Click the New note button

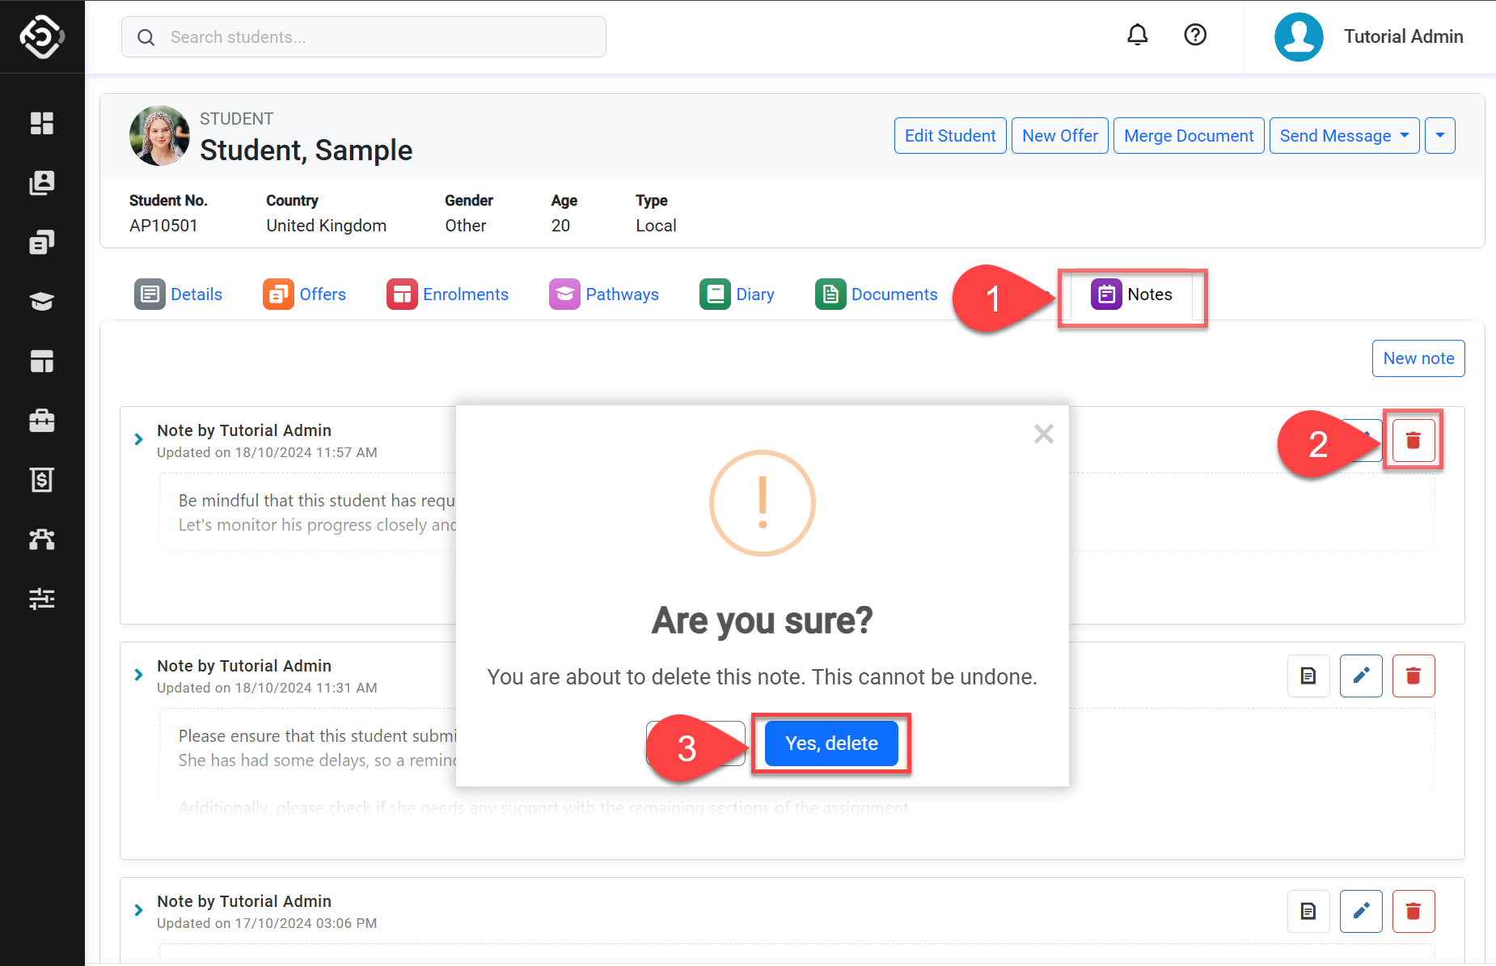pos(1418,358)
